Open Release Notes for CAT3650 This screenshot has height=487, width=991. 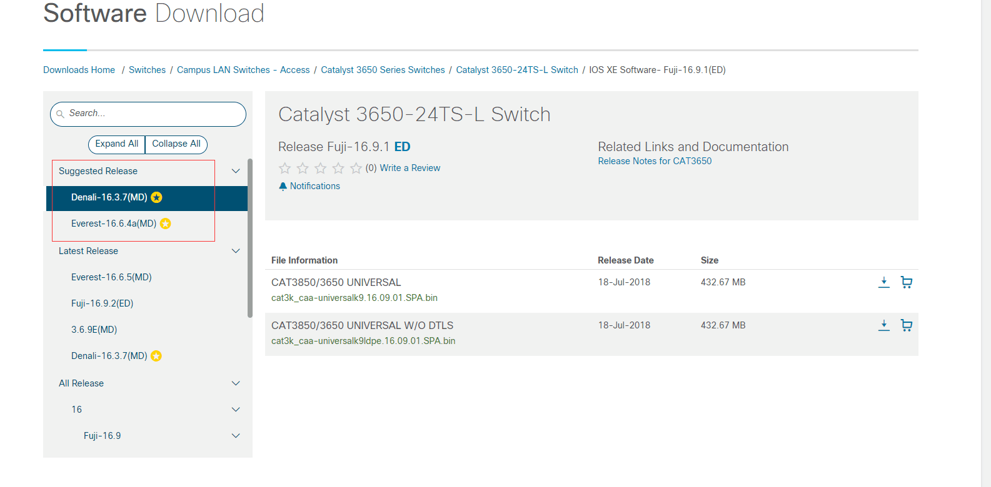655,161
